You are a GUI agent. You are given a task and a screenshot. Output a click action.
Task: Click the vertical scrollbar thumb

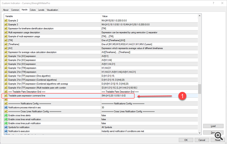coord(199,89)
